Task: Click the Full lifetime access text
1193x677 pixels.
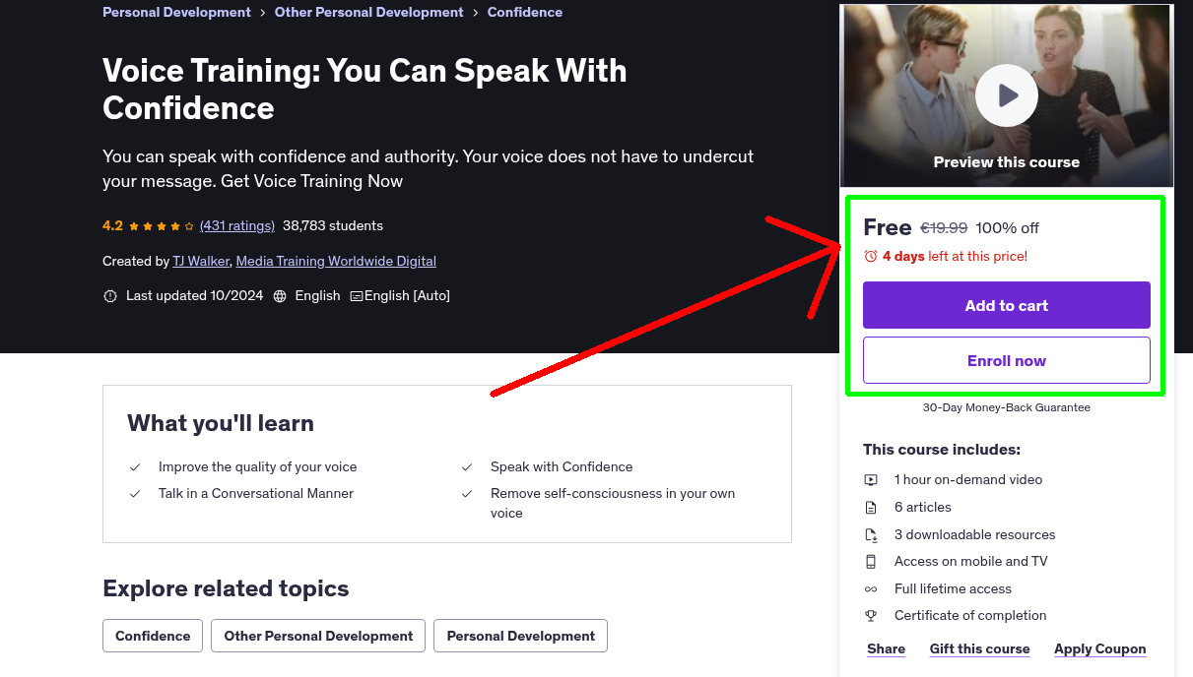Action: click(x=953, y=589)
